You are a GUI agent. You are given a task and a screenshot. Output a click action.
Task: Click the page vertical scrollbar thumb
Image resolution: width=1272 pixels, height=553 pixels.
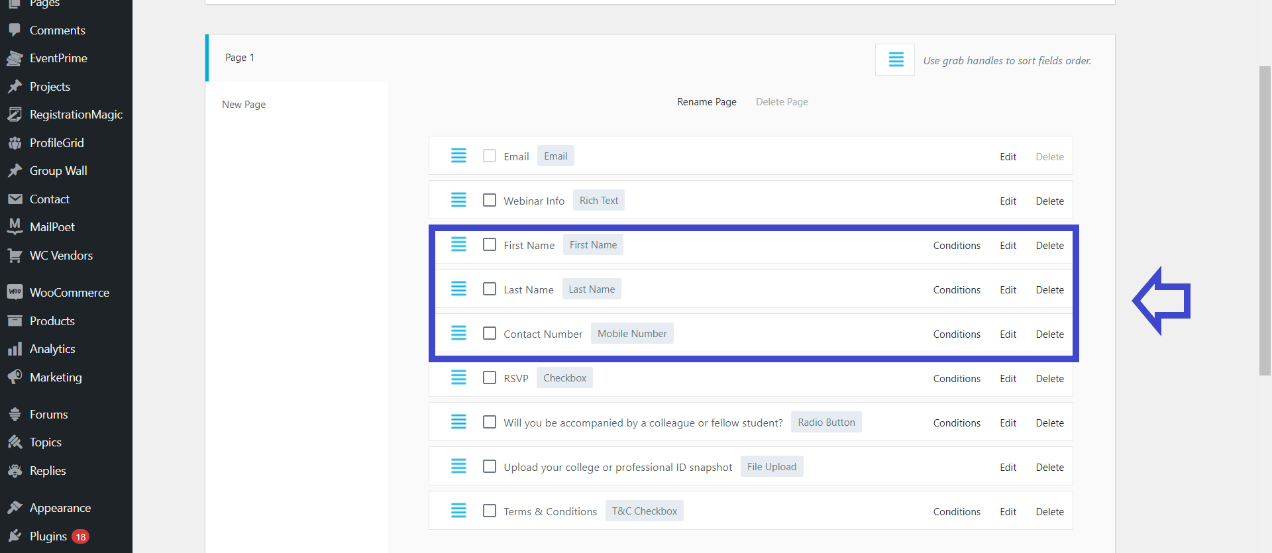1265,221
